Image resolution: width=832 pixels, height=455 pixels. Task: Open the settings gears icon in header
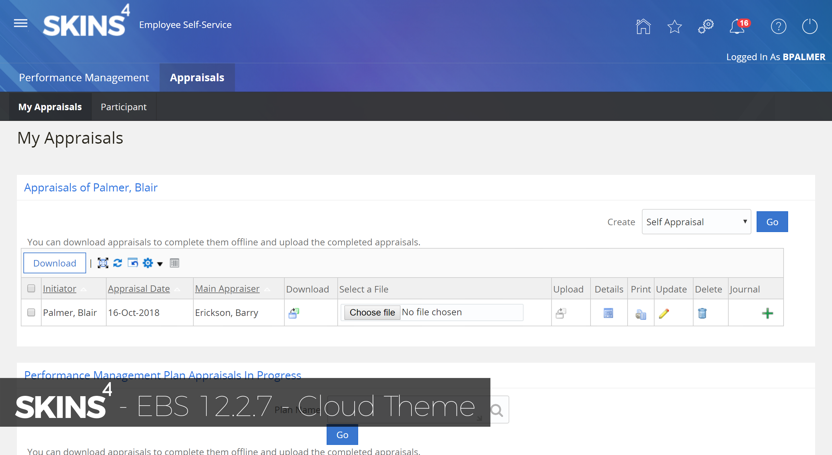(x=706, y=26)
